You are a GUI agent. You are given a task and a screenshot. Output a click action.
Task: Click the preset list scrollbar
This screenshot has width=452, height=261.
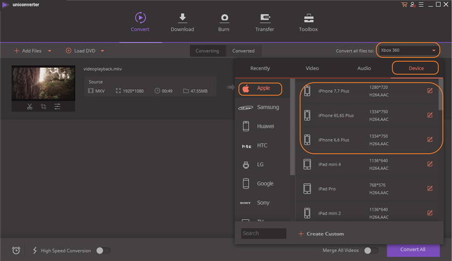point(440,95)
